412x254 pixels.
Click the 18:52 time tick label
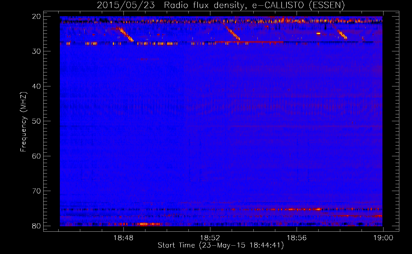tap(210, 238)
